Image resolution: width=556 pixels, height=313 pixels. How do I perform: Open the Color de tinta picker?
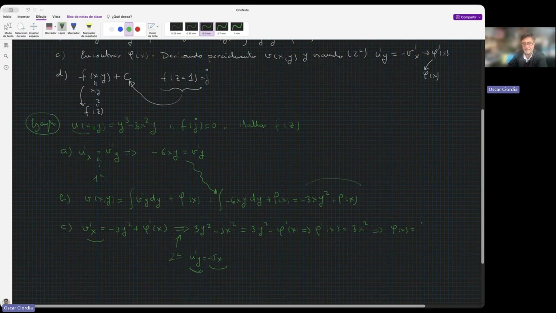(x=152, y=29)
